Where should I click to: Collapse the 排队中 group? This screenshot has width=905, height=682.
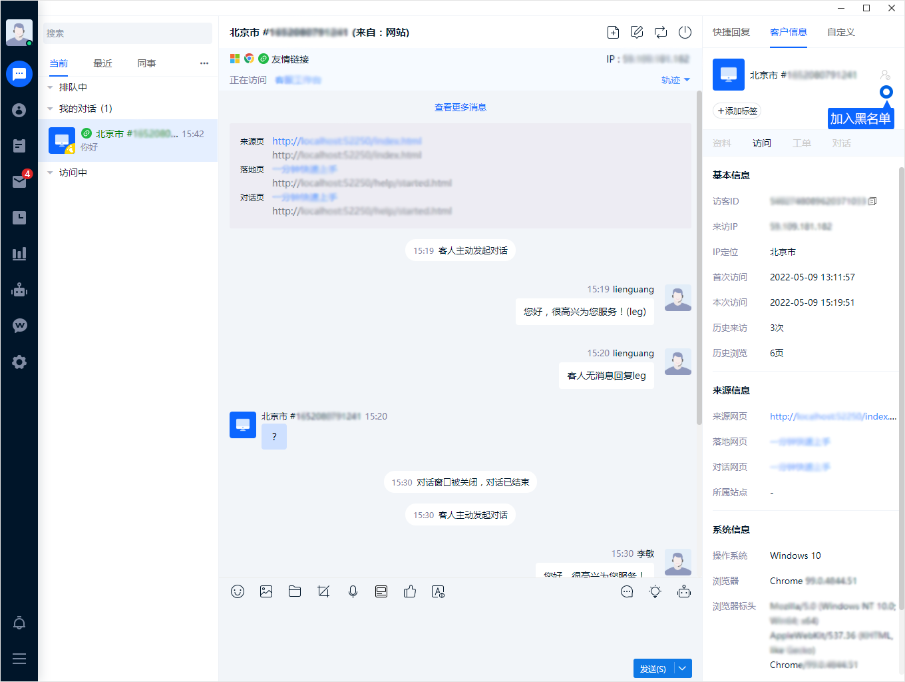click(x=50, y=87)
